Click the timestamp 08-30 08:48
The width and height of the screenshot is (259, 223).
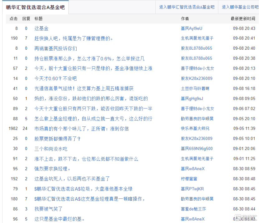244,179
